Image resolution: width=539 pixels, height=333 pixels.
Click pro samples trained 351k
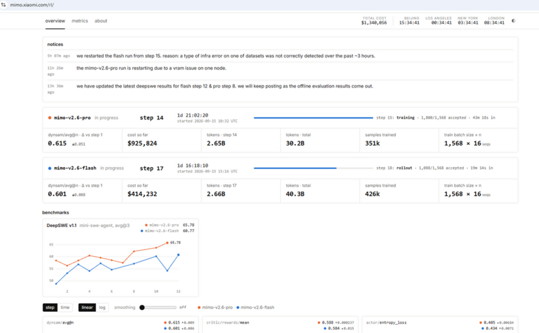tap(372, 143)
